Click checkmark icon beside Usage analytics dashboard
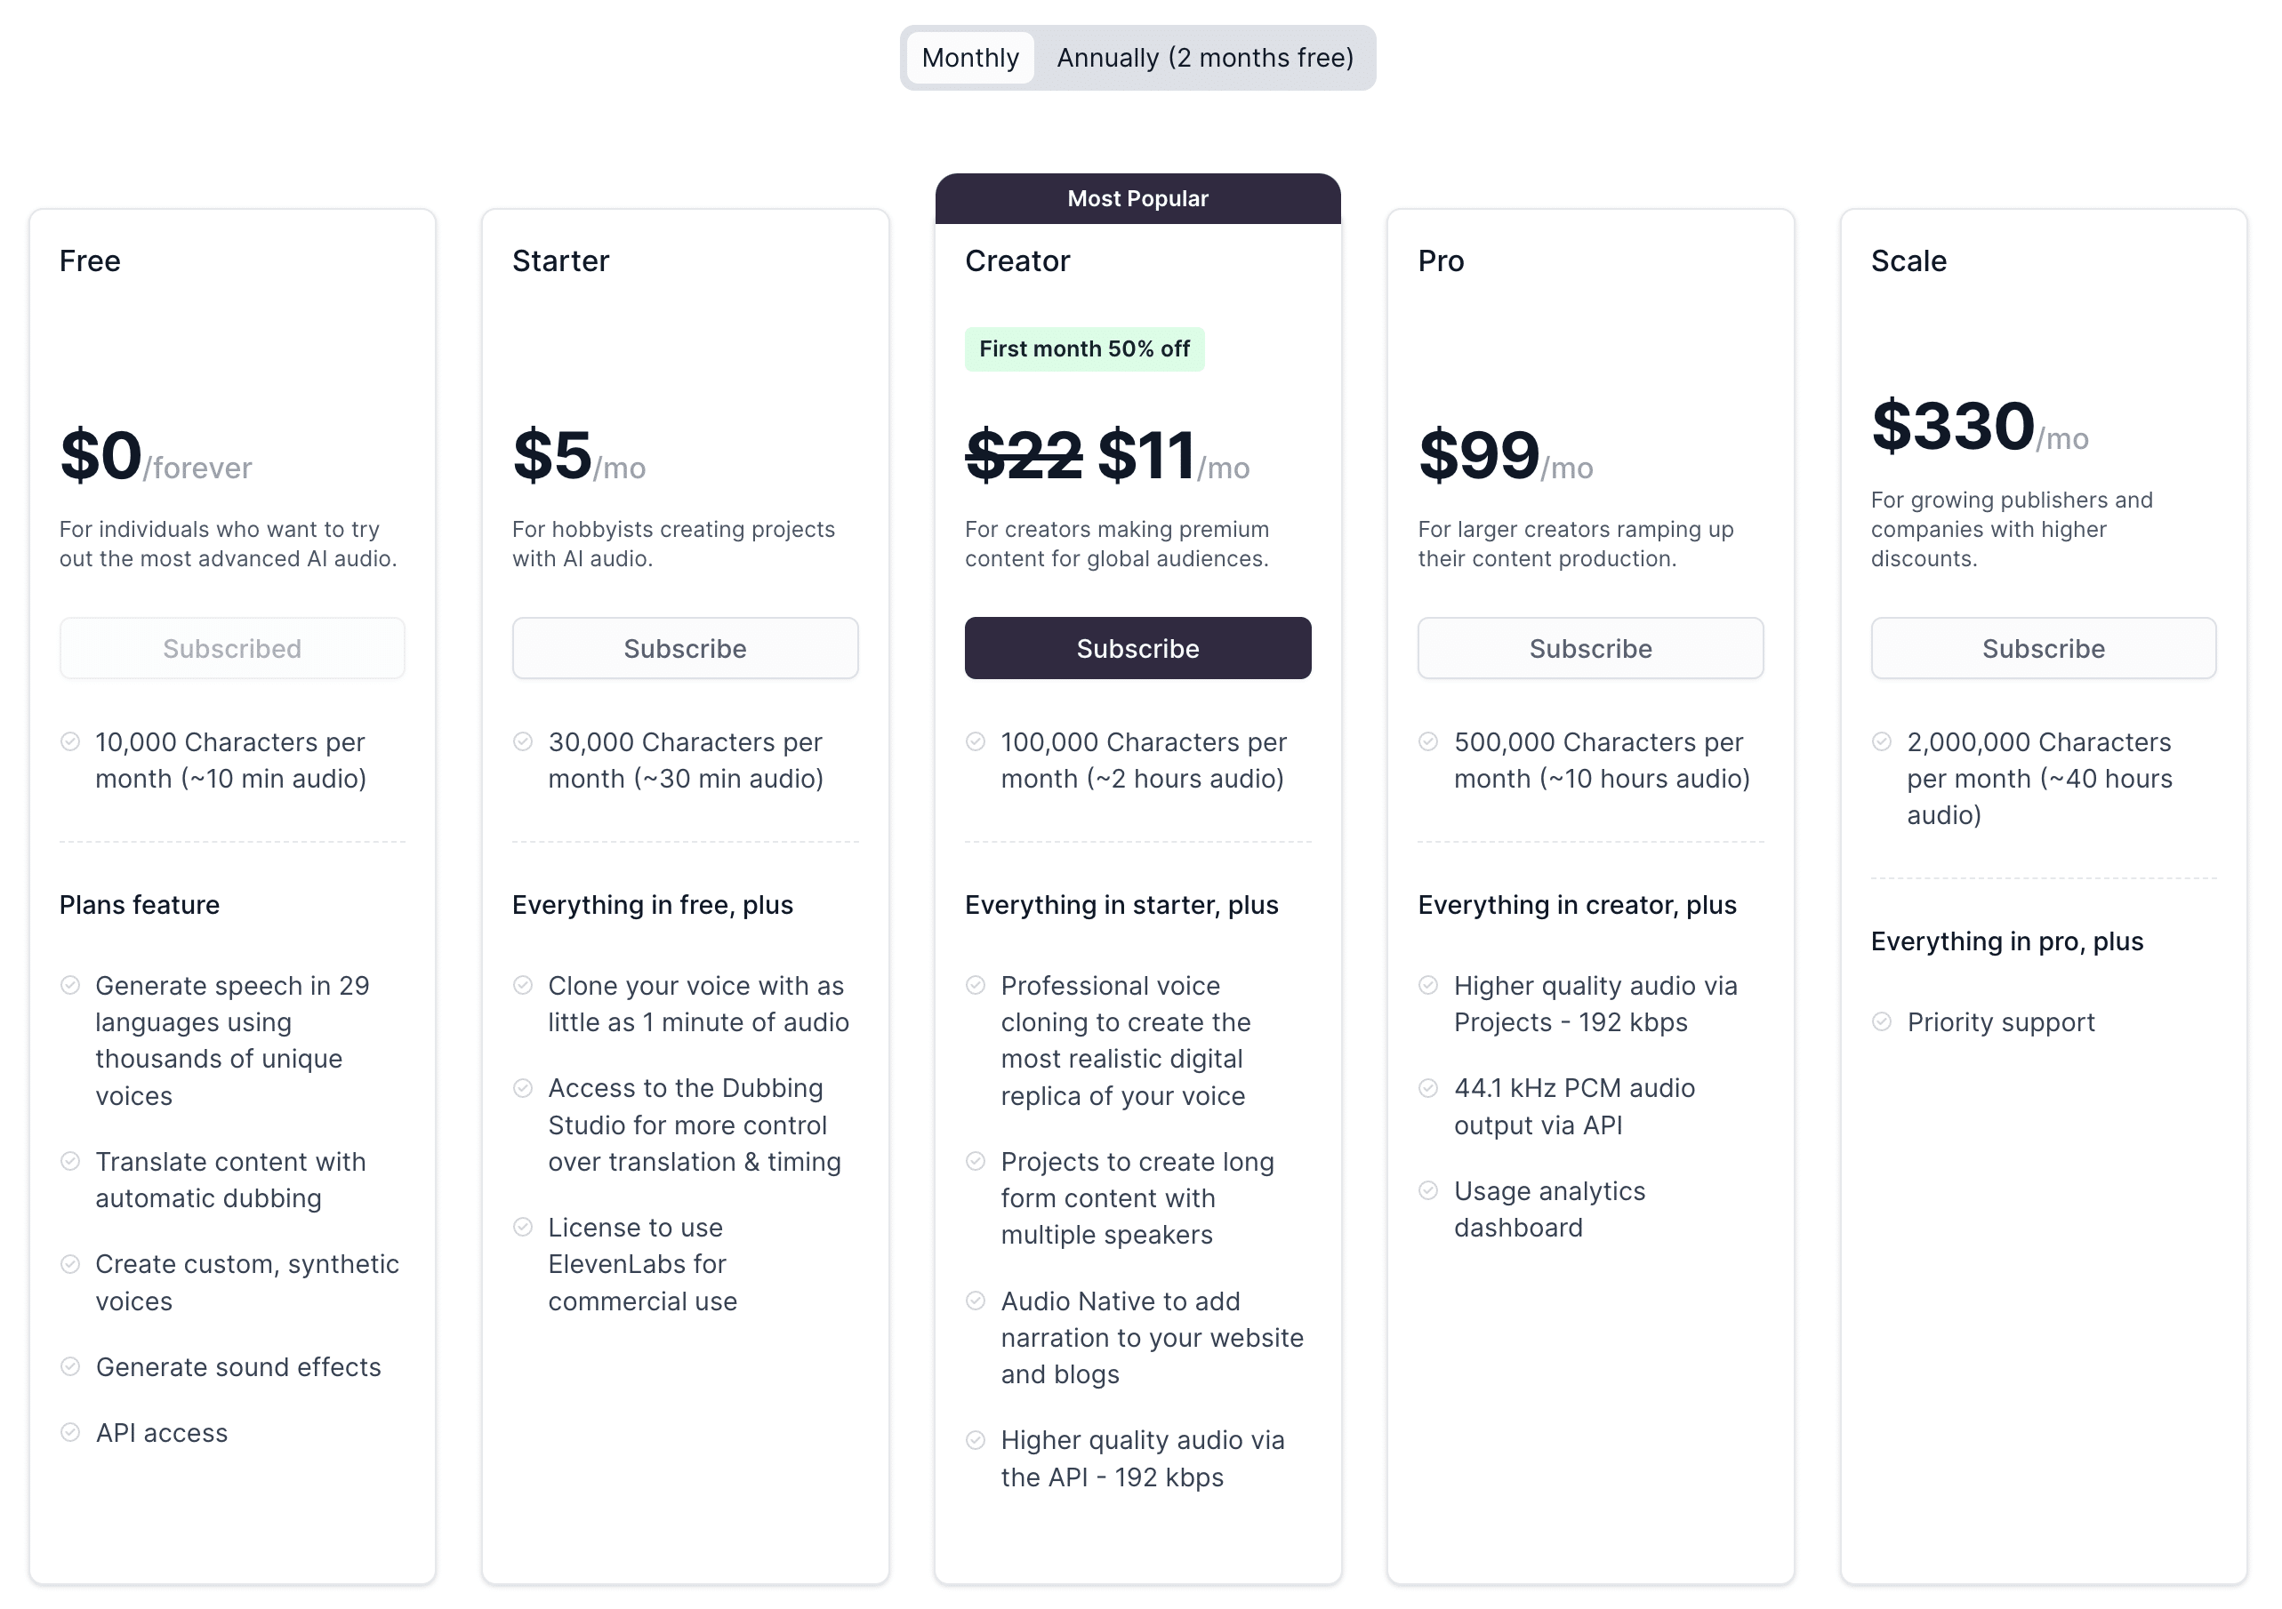The image size is (2282, 1609). click(1428, 1191)
